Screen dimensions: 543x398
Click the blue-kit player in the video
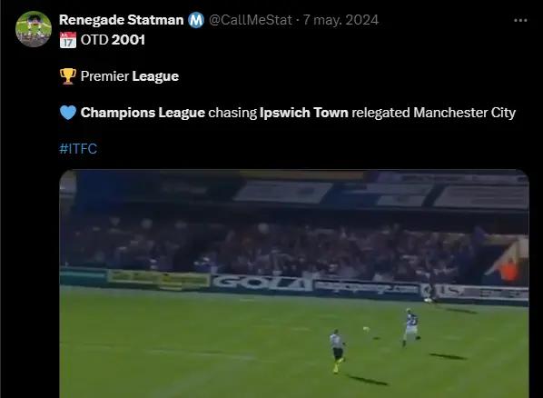pos(411,326)
